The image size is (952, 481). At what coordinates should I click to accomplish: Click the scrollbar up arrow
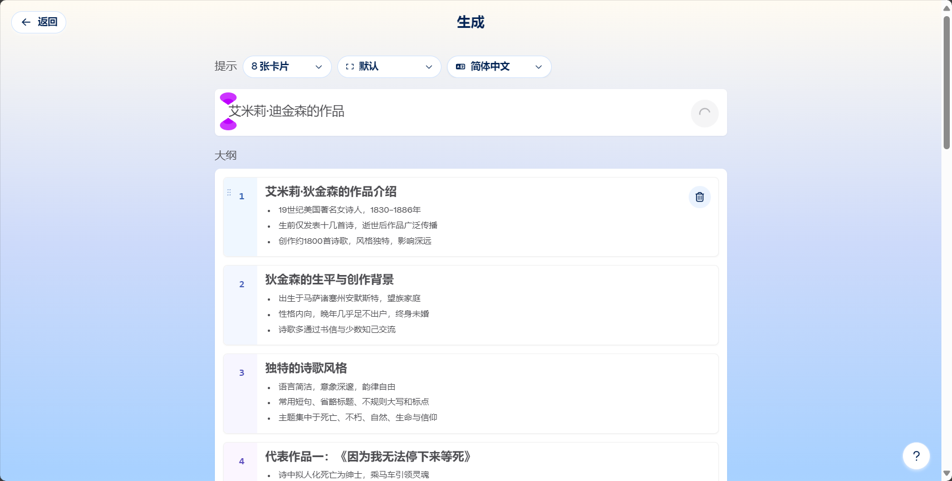pos(946,7)
